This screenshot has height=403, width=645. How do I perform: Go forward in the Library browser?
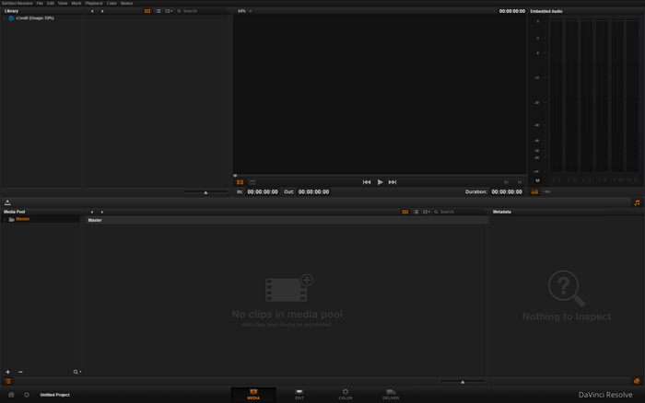102,11
